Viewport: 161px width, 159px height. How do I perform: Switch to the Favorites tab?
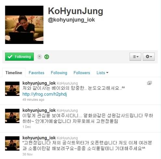[x=36, y=73]
